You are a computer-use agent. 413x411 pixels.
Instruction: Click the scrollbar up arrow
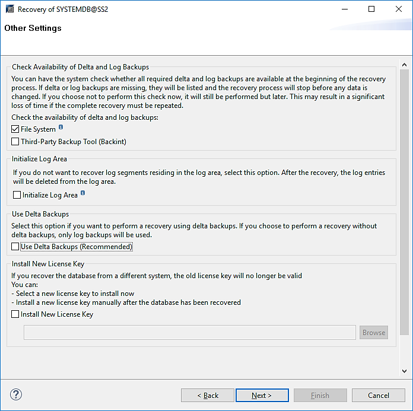coord(405,65)
